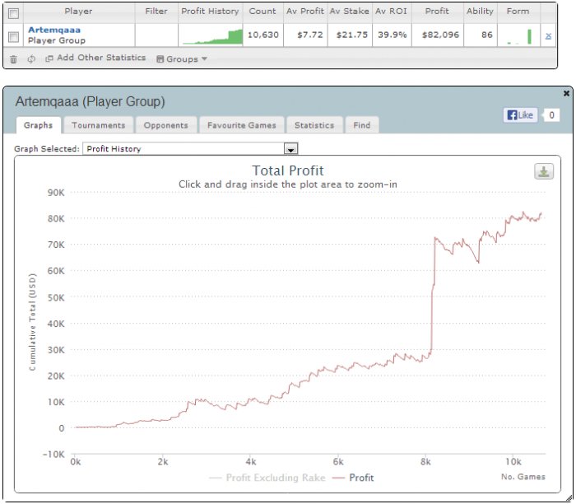The height and width of the screenshot is (504, 576).
Task: Click the small graph icon in player row
Action: (548, 35)
